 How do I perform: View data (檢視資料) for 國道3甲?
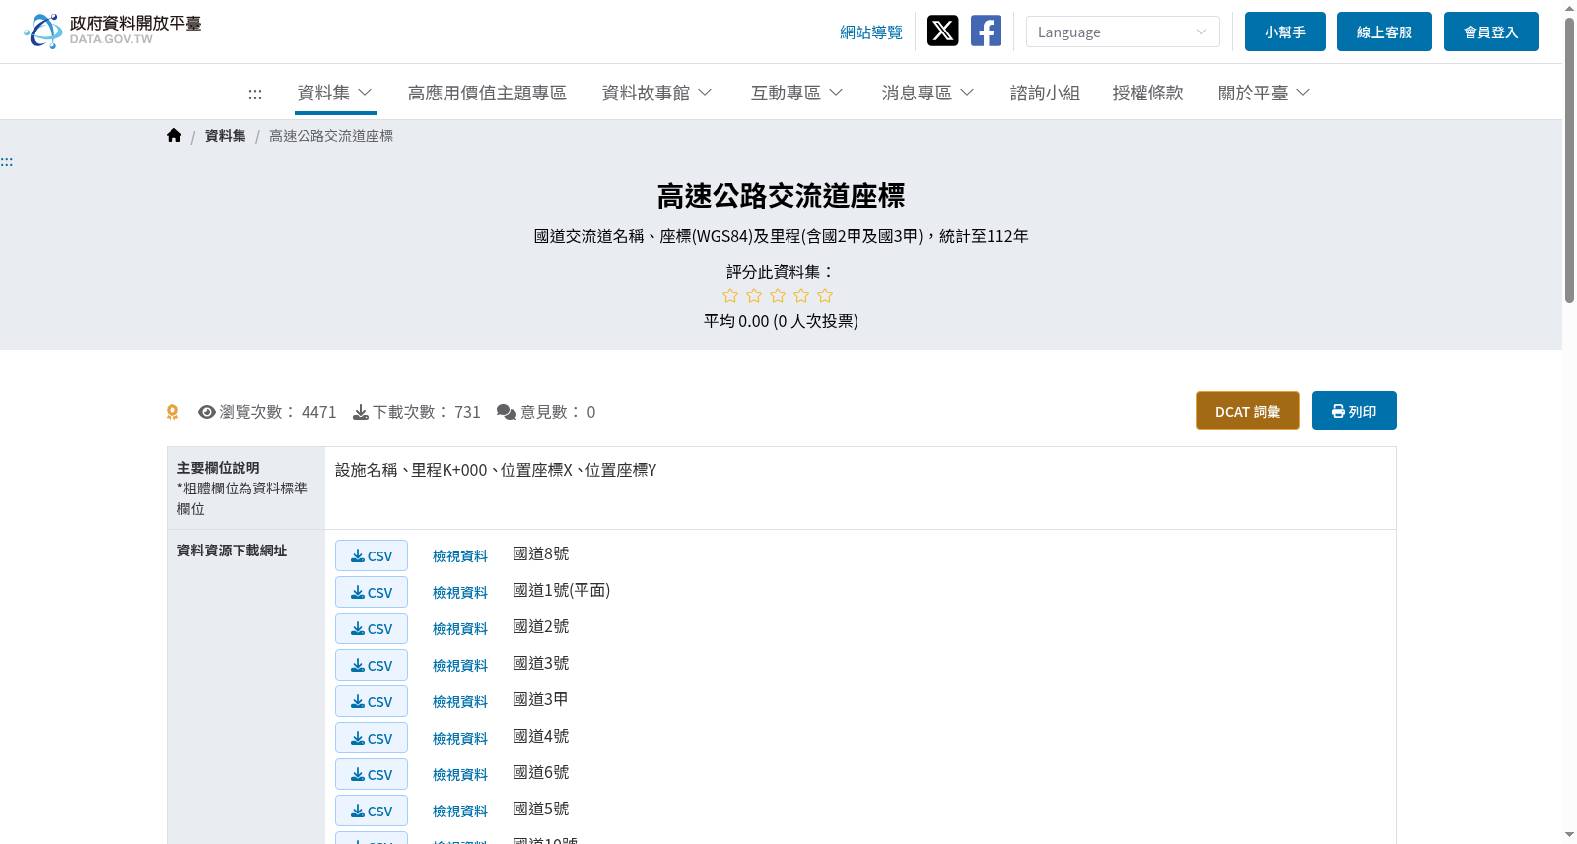(460, 702)
